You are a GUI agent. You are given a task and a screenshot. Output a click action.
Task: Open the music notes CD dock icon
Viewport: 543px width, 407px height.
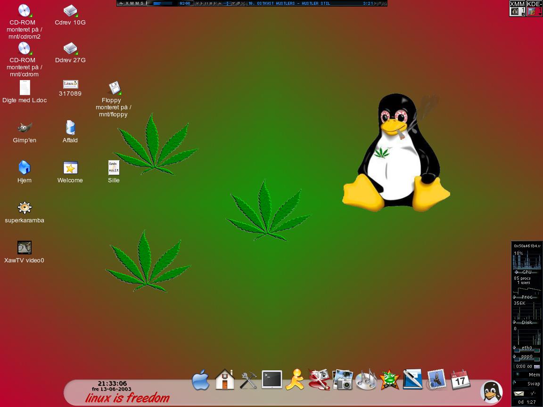click(366, 380)
